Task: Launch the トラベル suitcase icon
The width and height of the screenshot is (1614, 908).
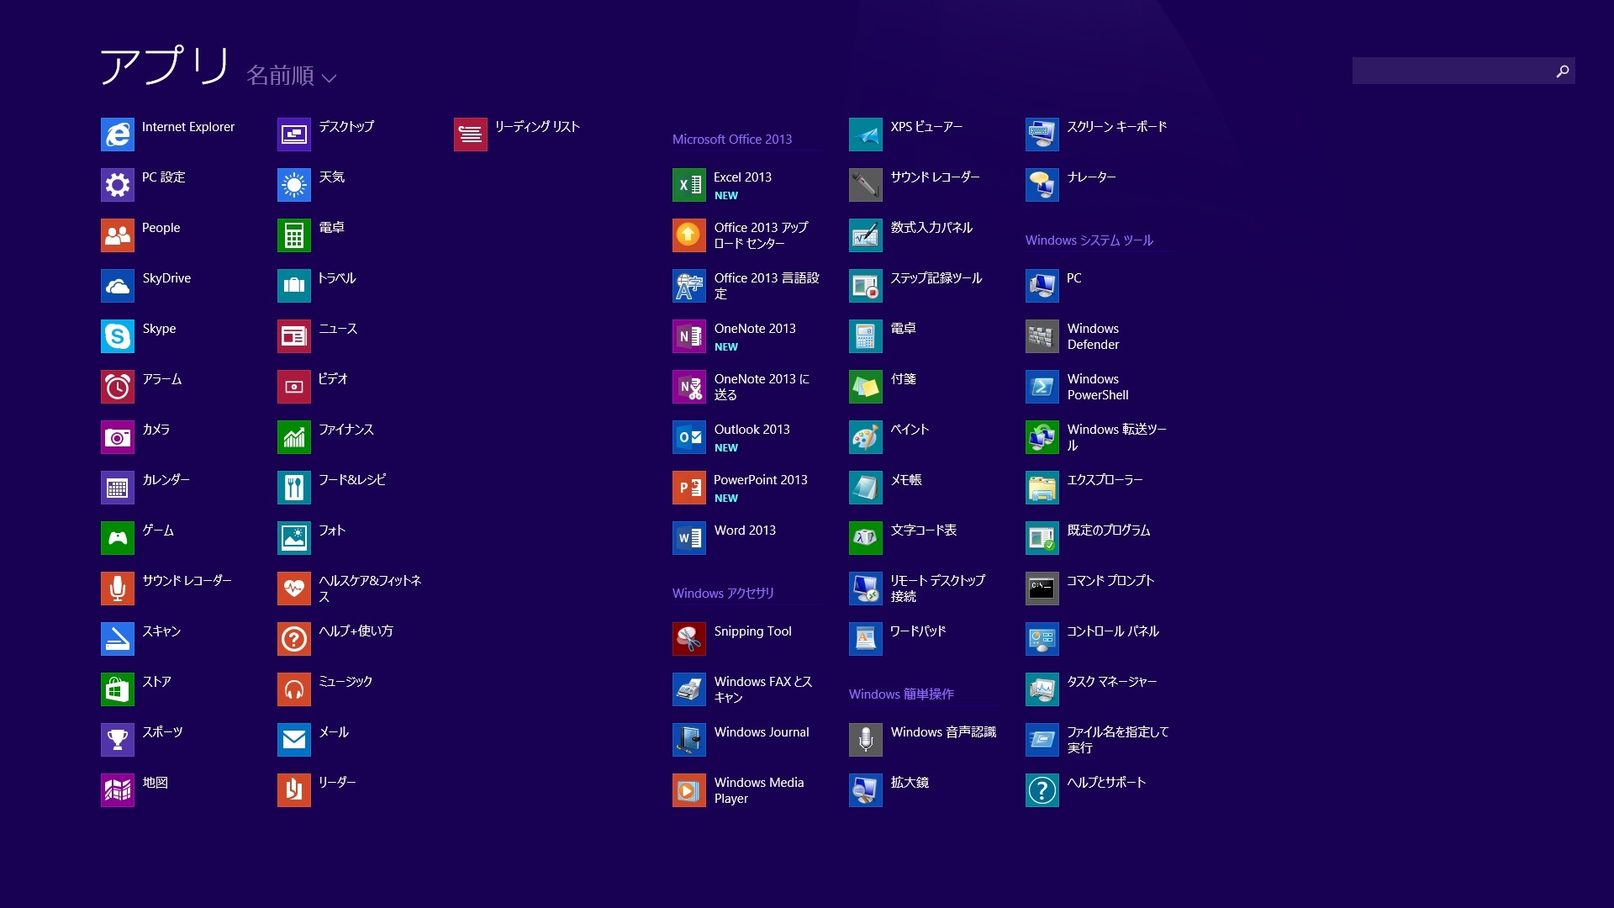Action: coord(294,286)
